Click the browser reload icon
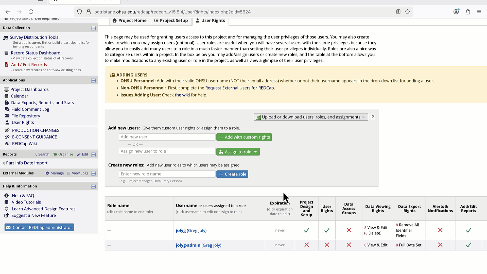Viewport: 487px width, 274px height. click(x=31, y=12)
